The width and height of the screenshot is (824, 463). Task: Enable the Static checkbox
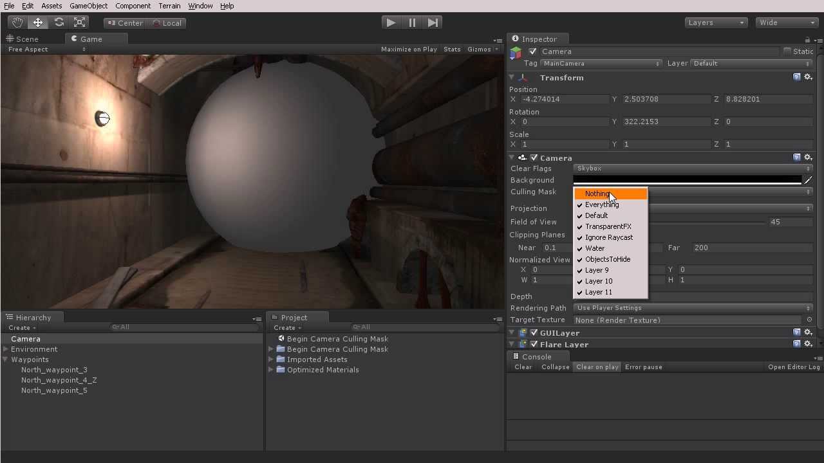787,51
